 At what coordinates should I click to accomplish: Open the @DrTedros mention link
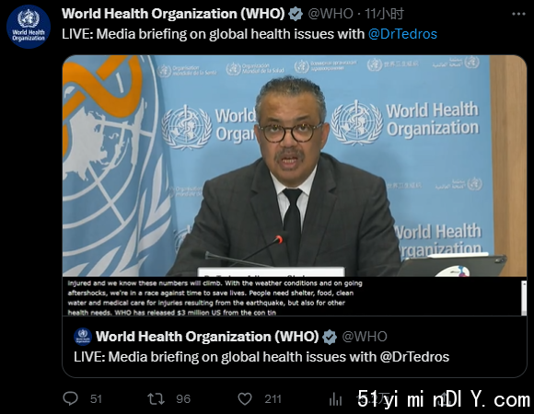tap(402, 34)
